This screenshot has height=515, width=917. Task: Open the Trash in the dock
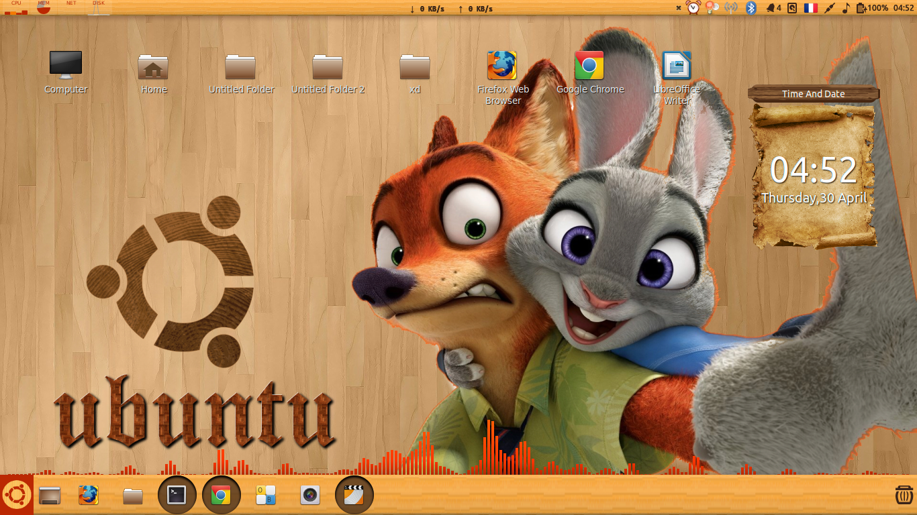click(904, 495)
